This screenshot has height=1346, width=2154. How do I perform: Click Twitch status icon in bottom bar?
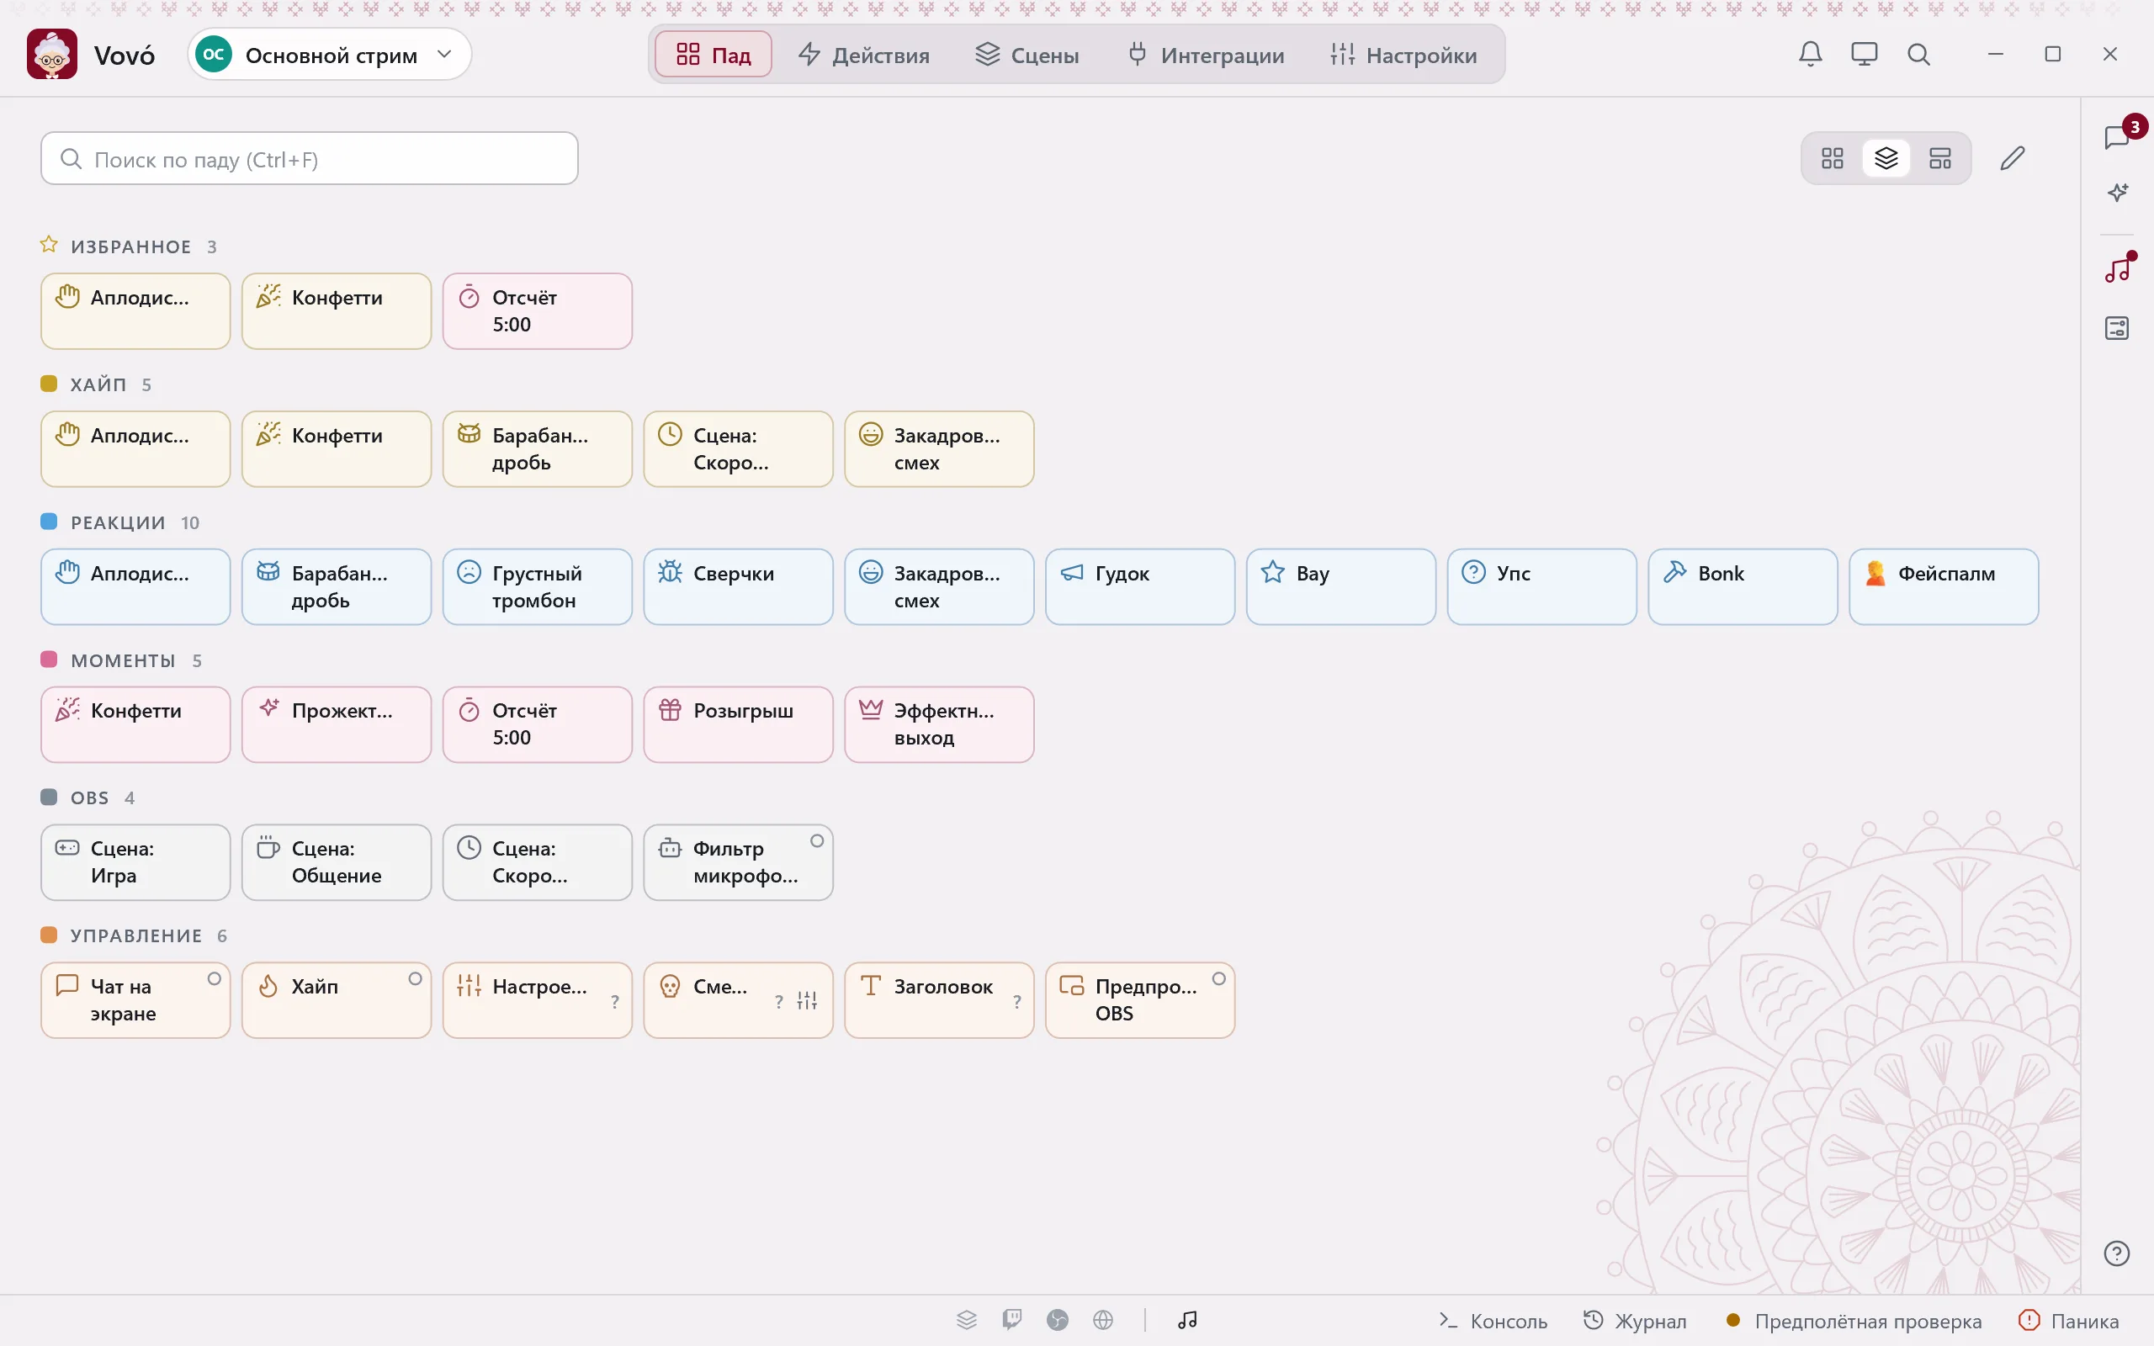coord(1012,1319)
